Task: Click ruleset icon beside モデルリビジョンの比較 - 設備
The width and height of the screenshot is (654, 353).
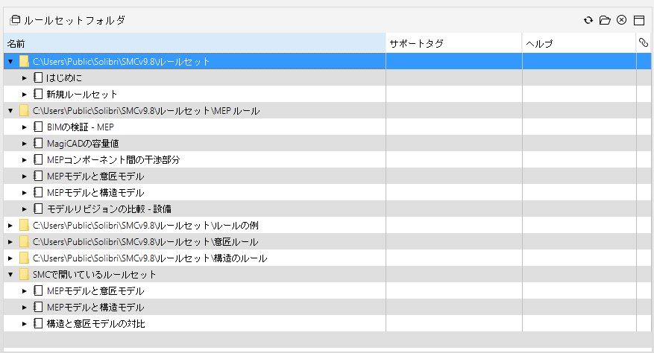Action: (38, 209)
